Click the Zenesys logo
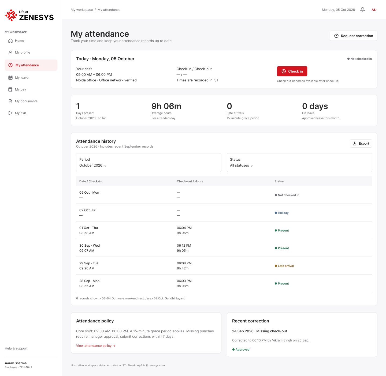This screenshot has height=376, width=386. click(29, 16)
